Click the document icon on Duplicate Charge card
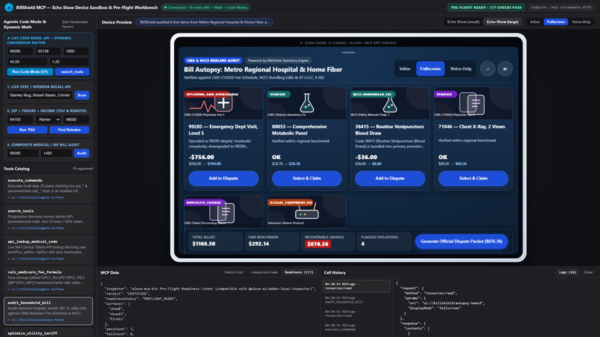600x337 pixels. click(x=222, y=211)
